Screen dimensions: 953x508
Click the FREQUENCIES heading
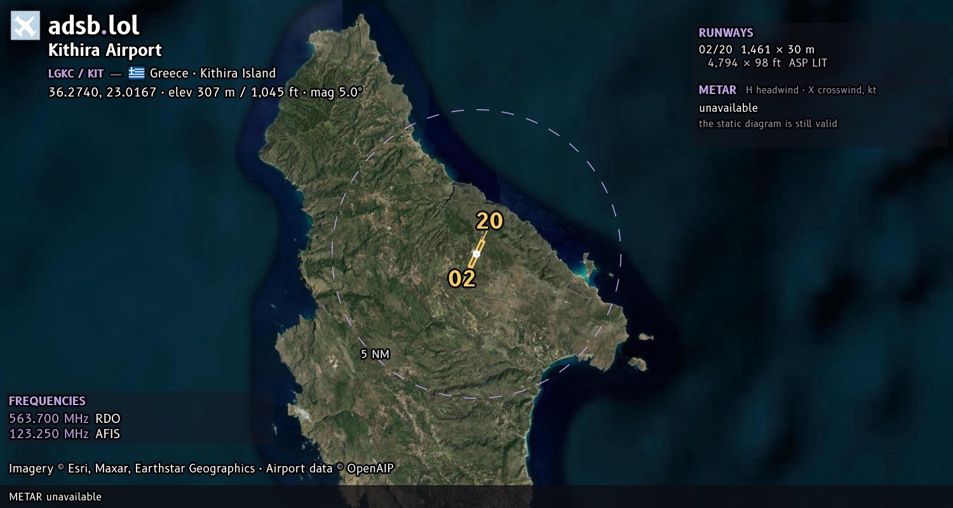(x=47, y=401)
